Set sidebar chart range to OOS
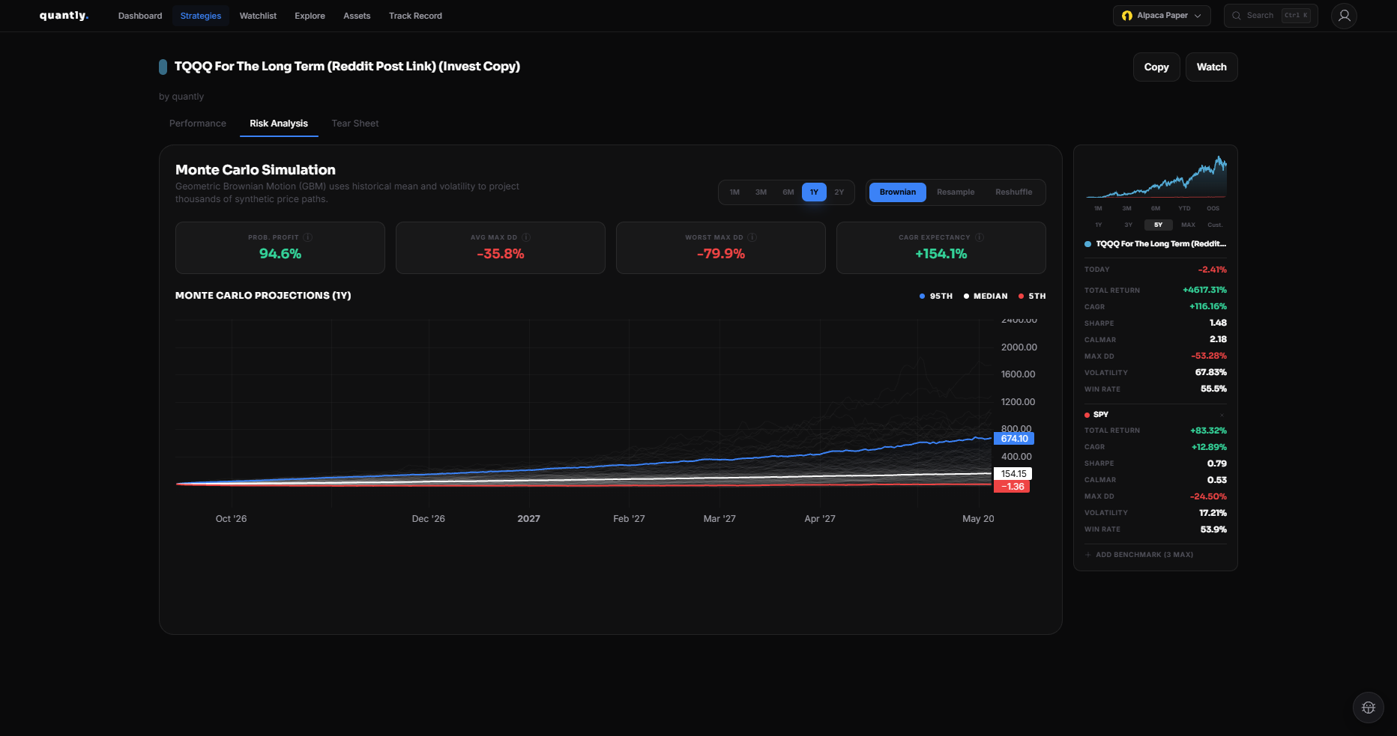The height and width of the screenshot is (736, 1397). pos(1213,209)
